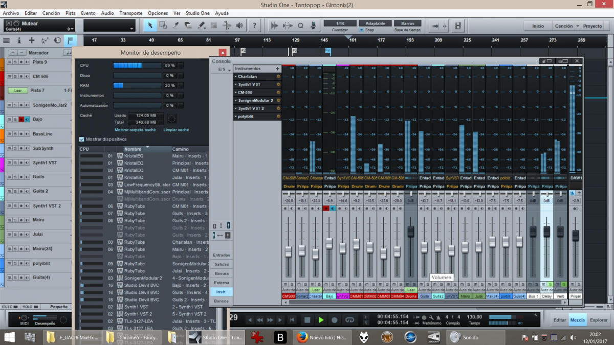Open the Explorar browser button
Viewport: 614px width, 345px height.
599,320
